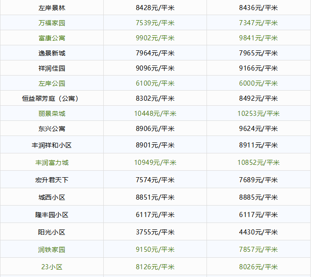Select the 9902元/平米 price cell
The width and height of the screenshot is (313, 277).
pyautogui.click(x=155, y=38)
